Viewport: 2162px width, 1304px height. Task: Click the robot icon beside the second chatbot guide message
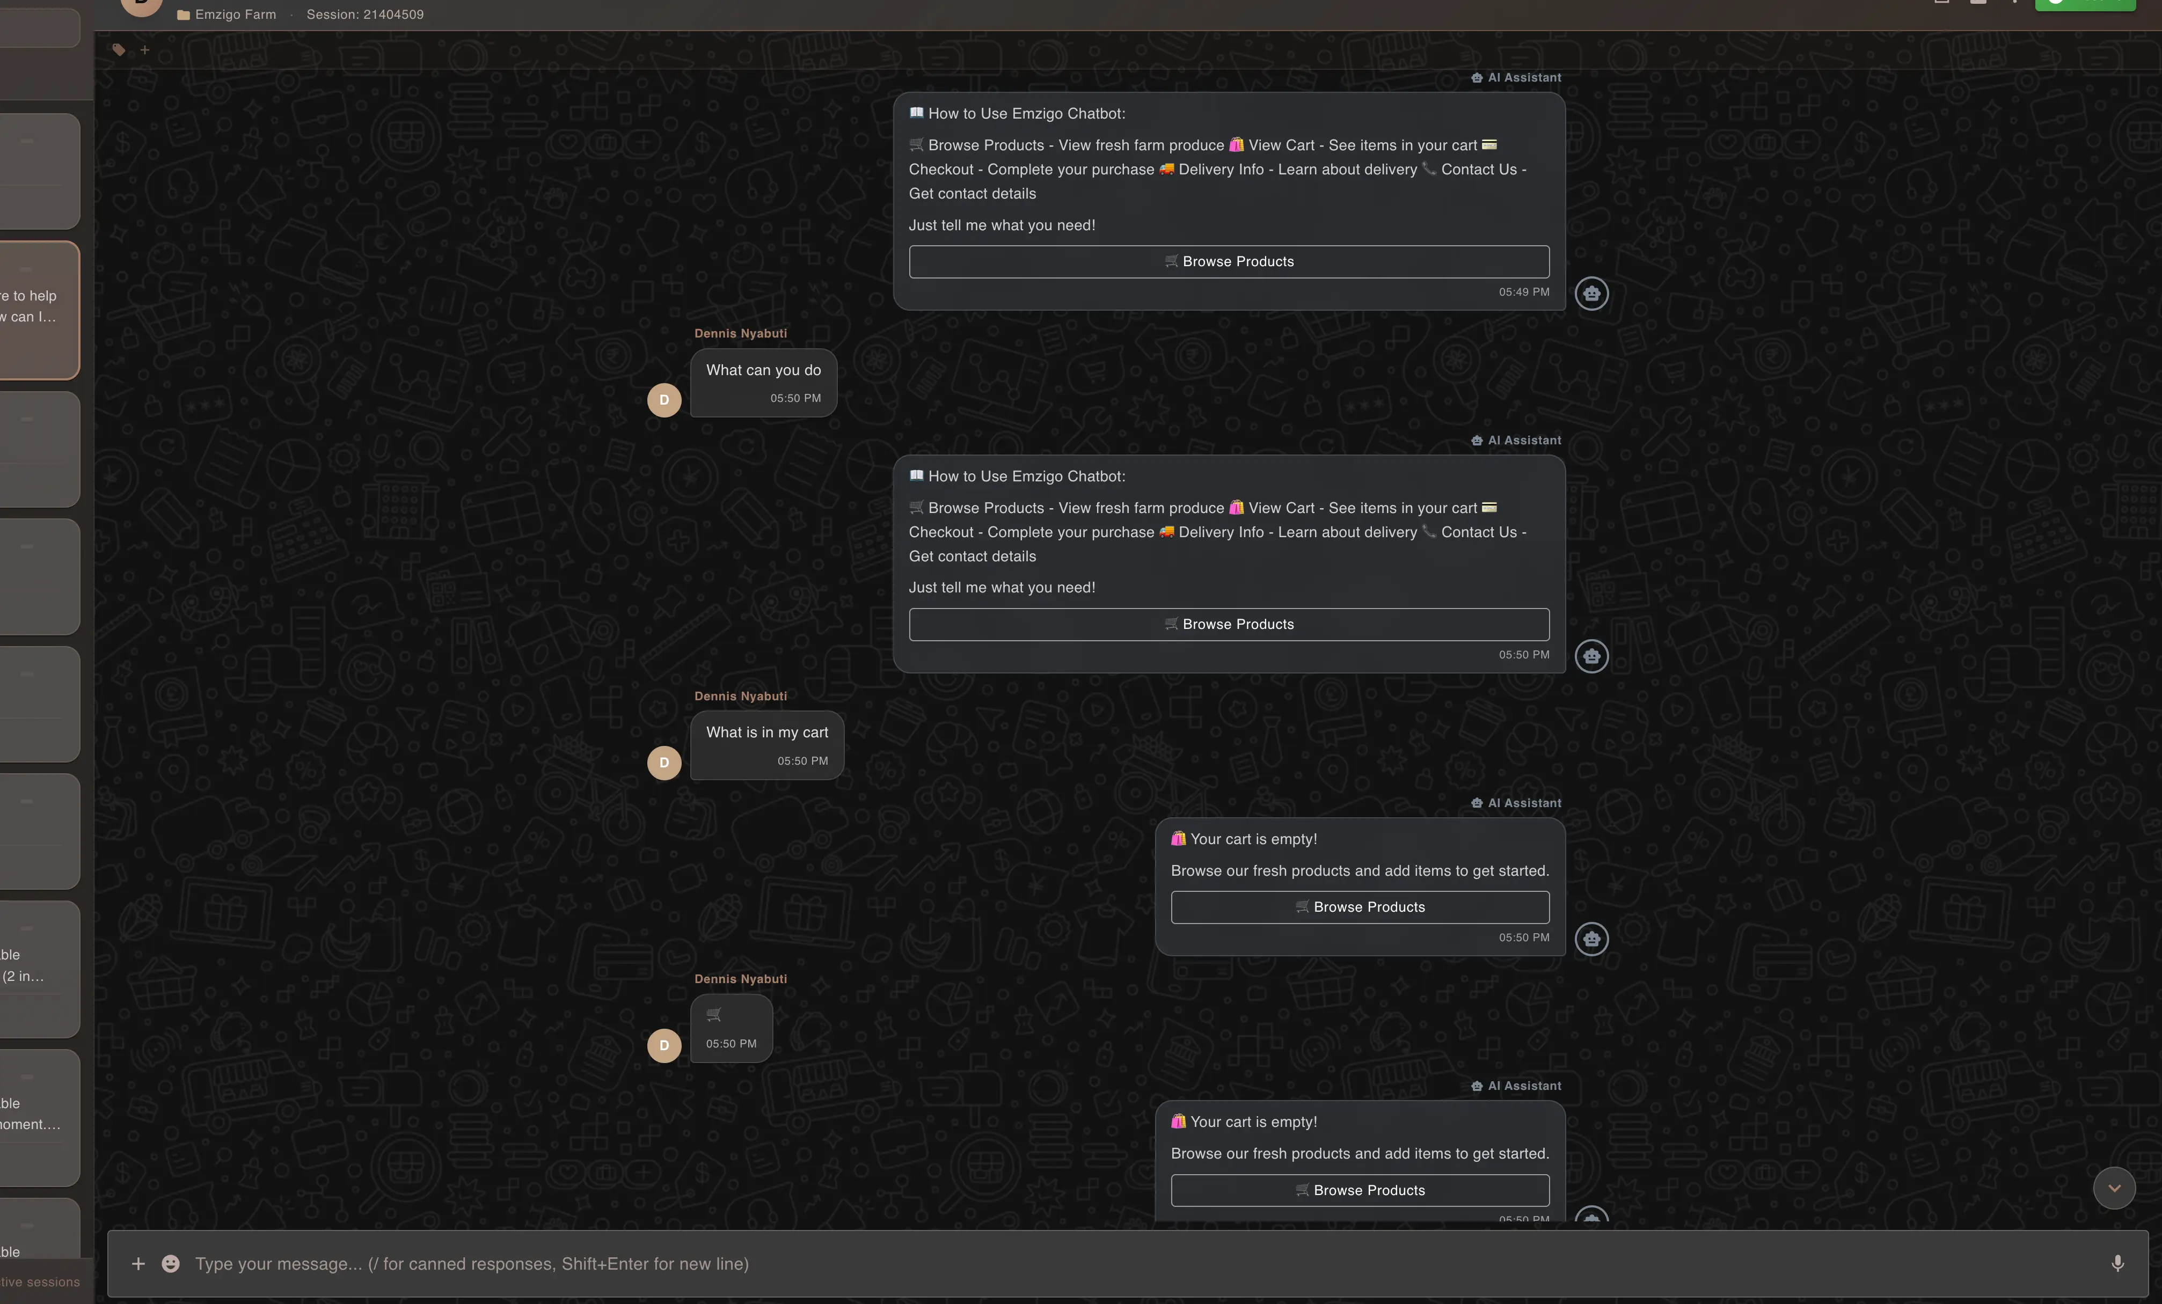[x=1591, y=656]
